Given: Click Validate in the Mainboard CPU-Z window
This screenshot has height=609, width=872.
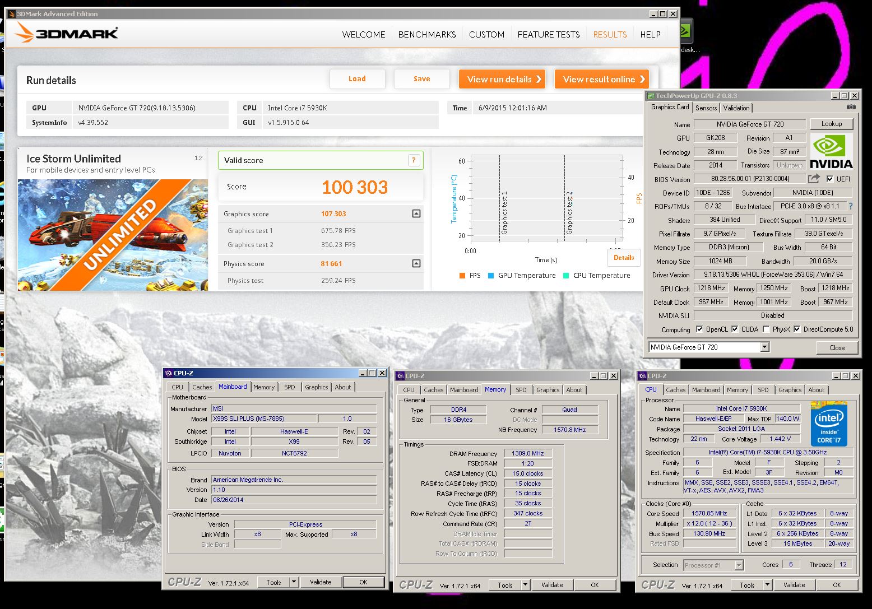Looking at the screenshot, I should click(321, 582).
